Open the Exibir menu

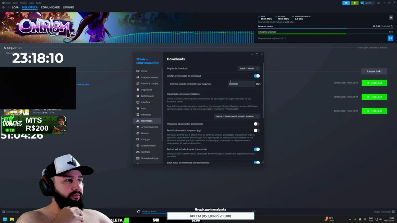pyautogui.click(x=15, y=3)
